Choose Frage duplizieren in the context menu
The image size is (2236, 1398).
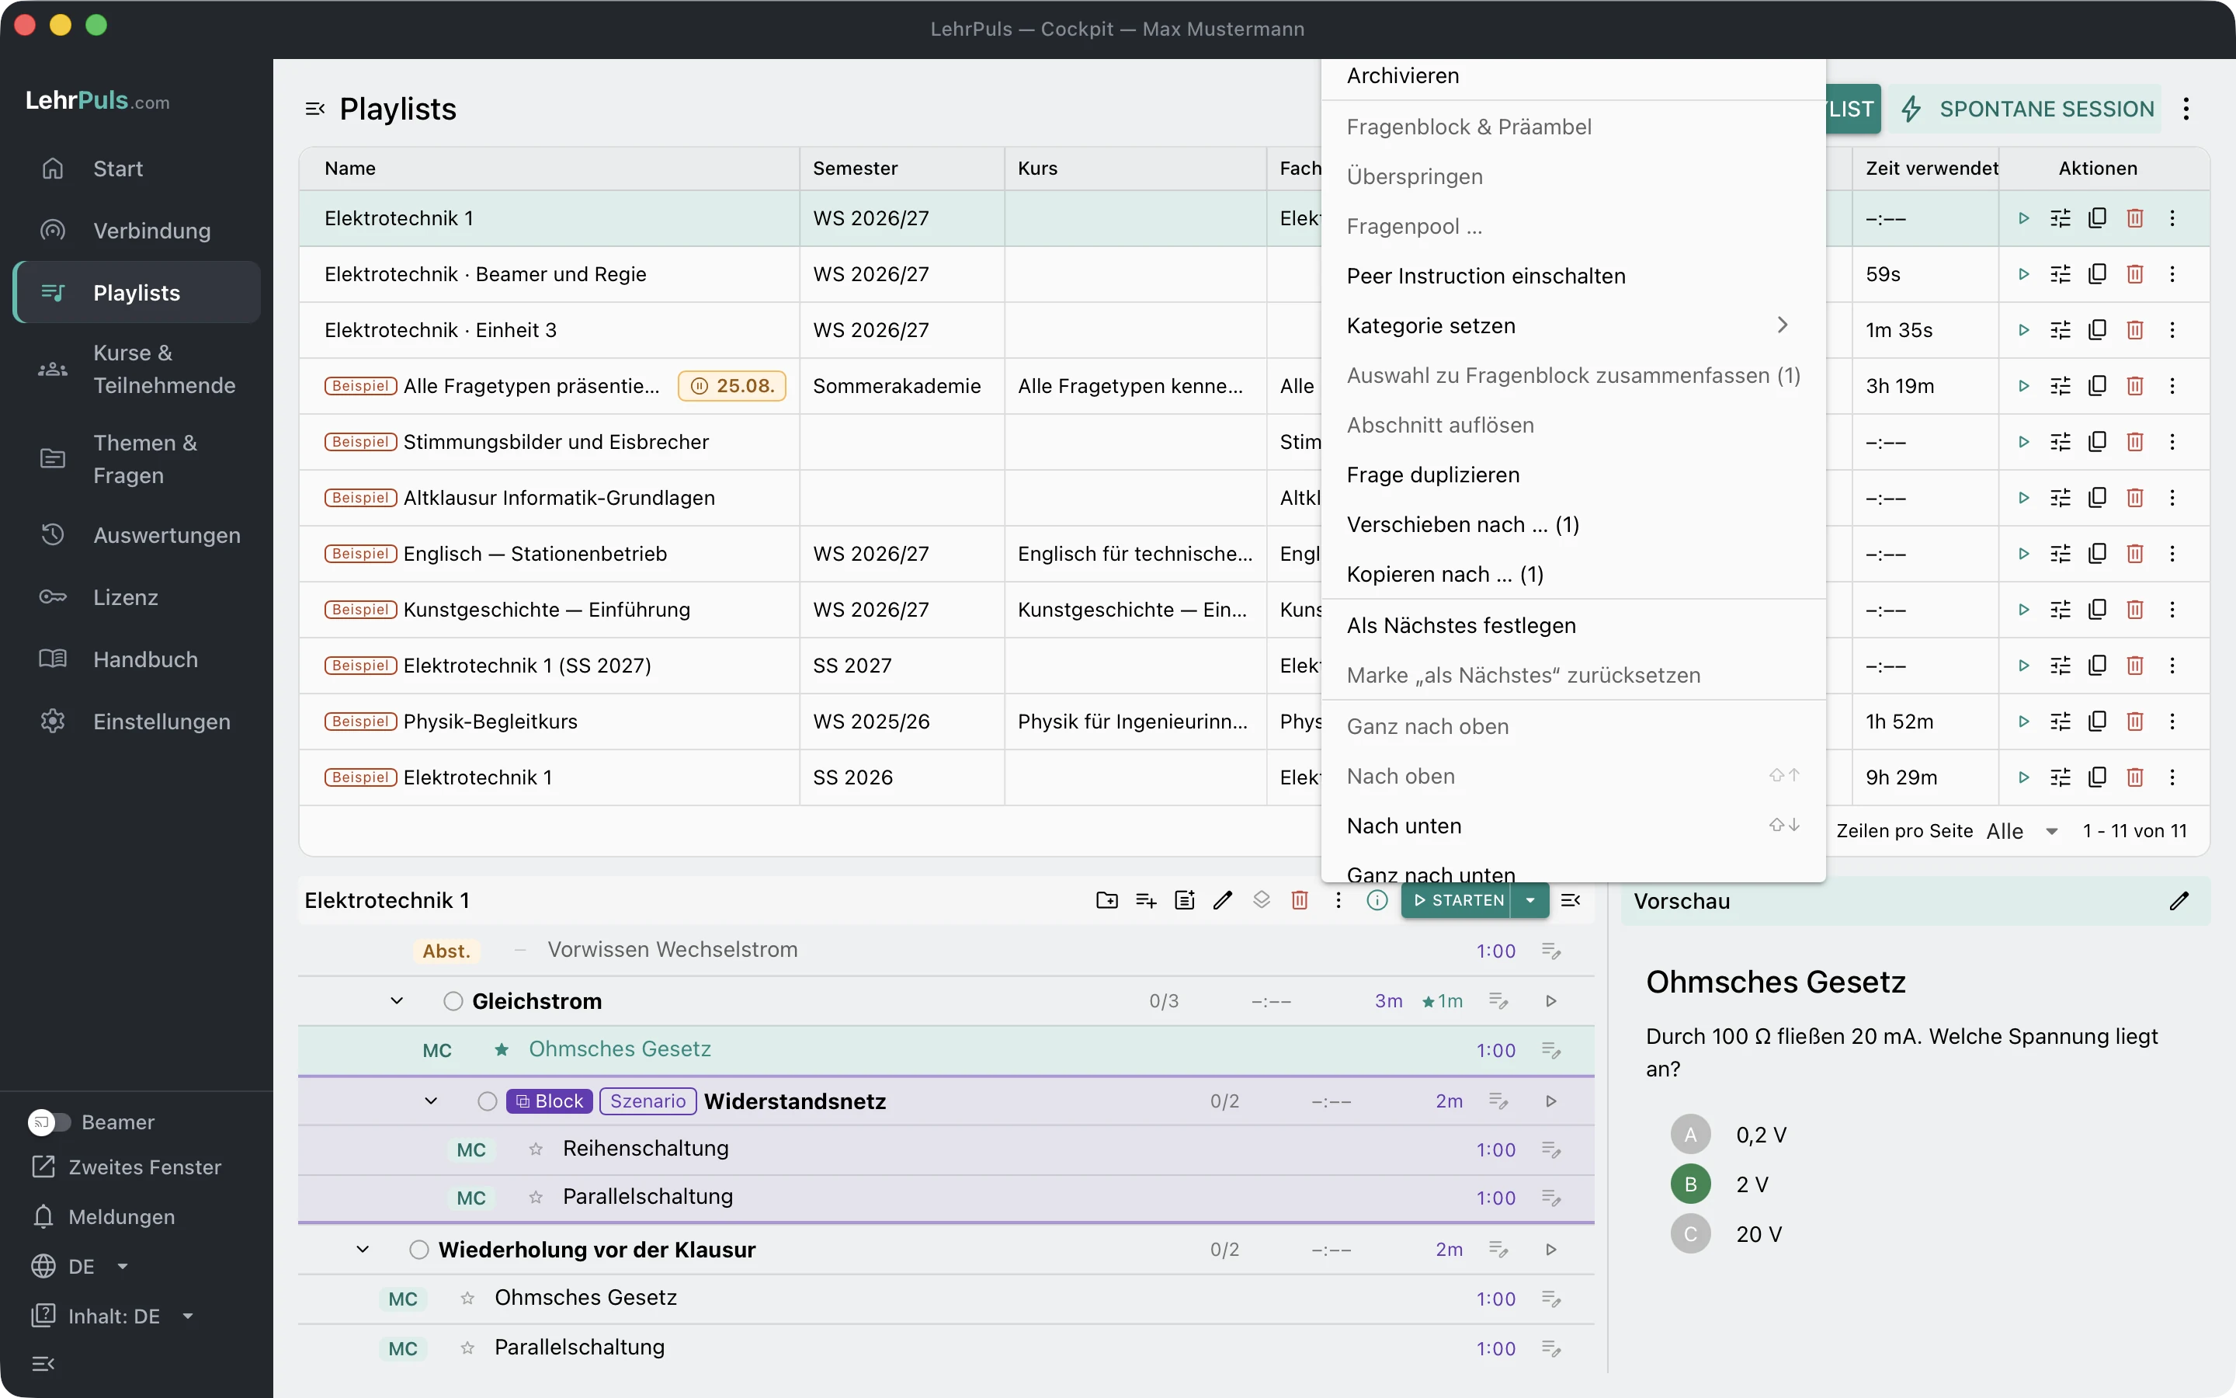[1573, 475]
